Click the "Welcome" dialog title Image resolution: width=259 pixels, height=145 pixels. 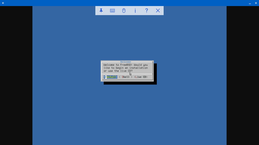coord(125,62)
